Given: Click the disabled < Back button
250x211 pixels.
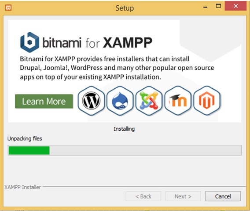Looking at the screenshot, I should [143, 196].
